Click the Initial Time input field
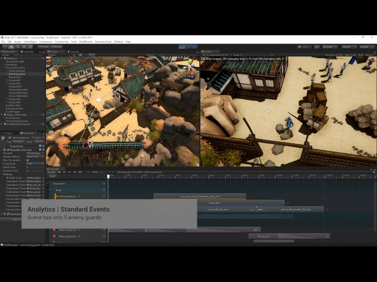The height and width of the screenshot is (282, 377). (35, 167)
